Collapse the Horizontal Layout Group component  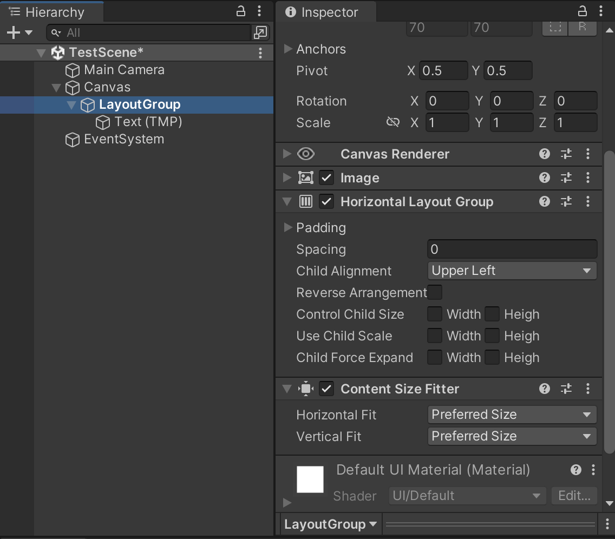coord(287,201)
